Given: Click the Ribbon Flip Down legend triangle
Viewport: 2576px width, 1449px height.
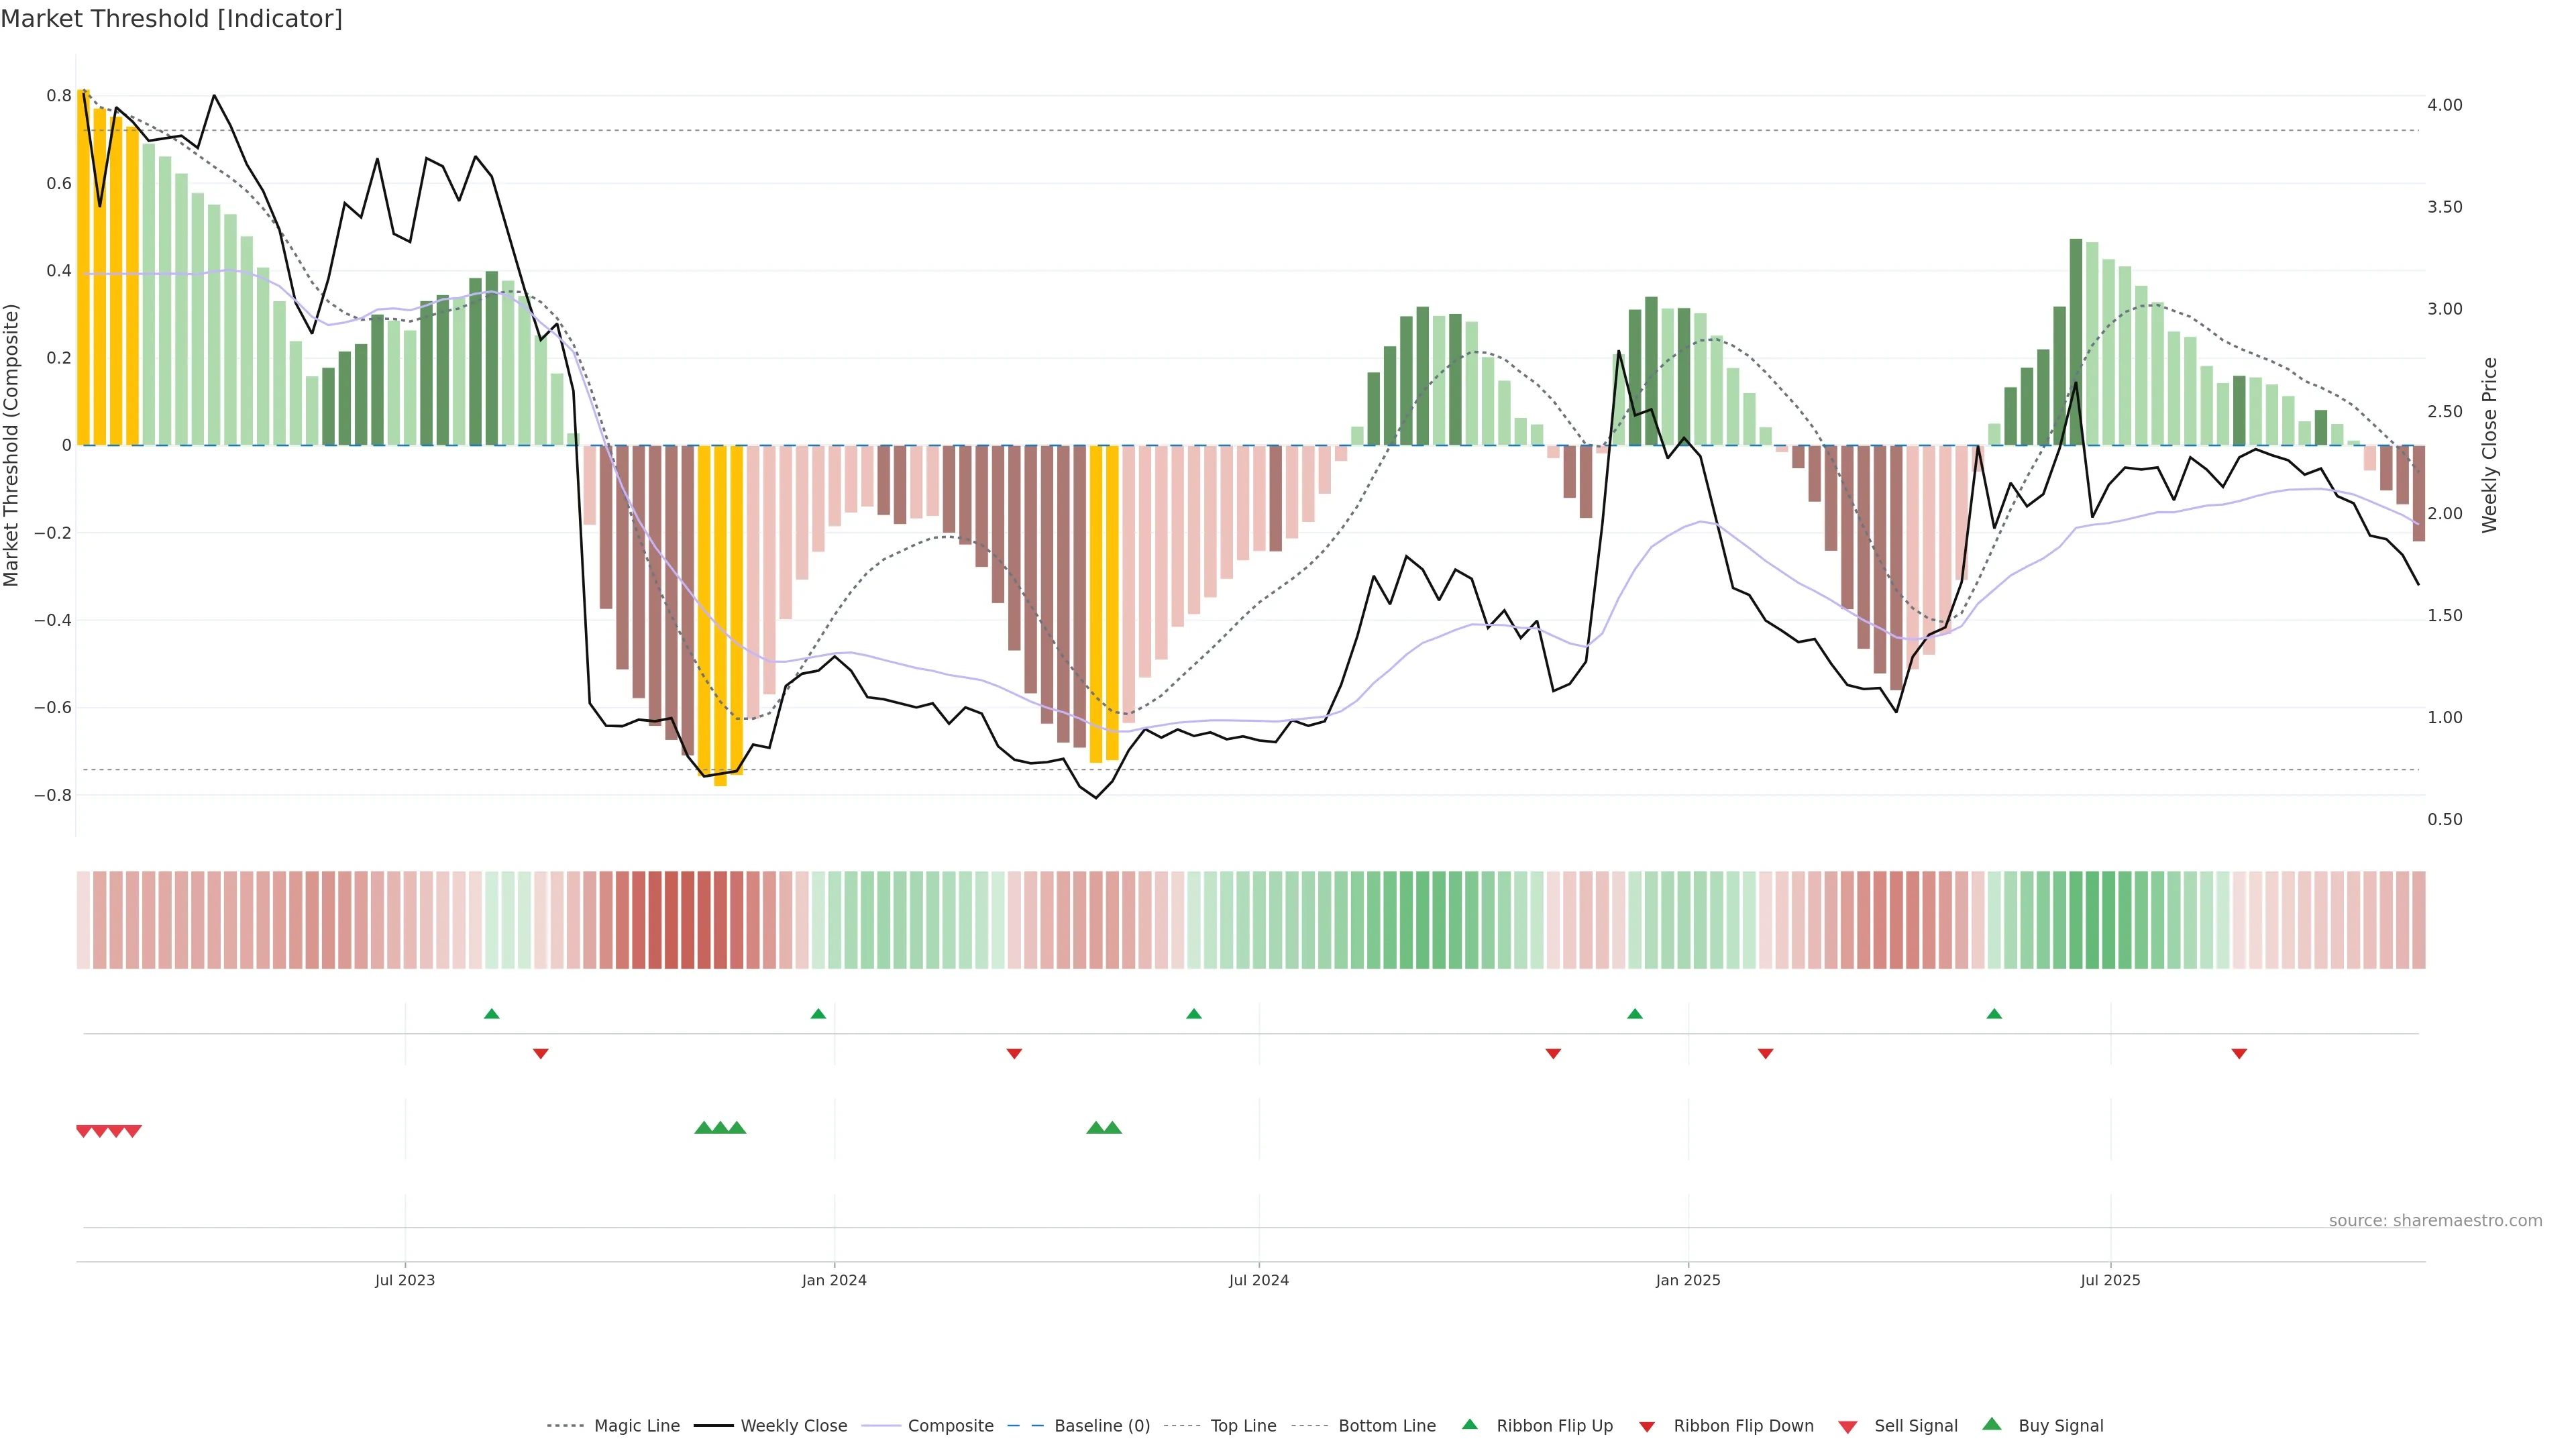Looking at the screenshot, I should tap(1647, 1427).
